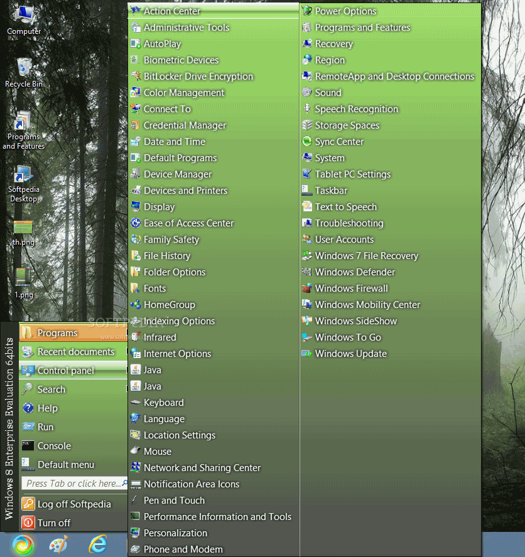
Task: Click the Keyboard icon in list
Action: 136,403
